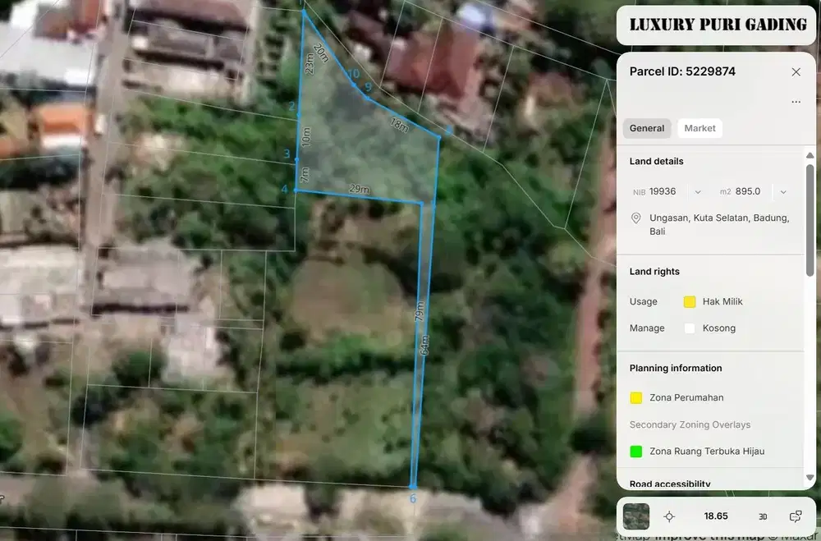Click the location pin icon beside Ungasan

636,218
